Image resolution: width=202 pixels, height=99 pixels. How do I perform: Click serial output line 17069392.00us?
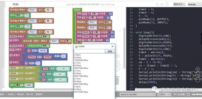(x=81, y=60)
